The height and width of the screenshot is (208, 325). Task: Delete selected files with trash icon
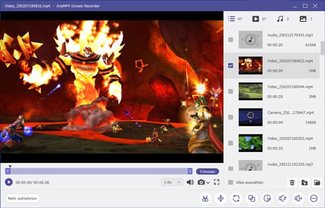[x=292, y=183]
